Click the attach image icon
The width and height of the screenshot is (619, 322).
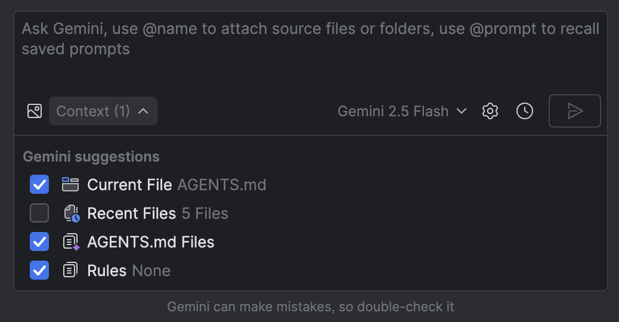[35, 111]
